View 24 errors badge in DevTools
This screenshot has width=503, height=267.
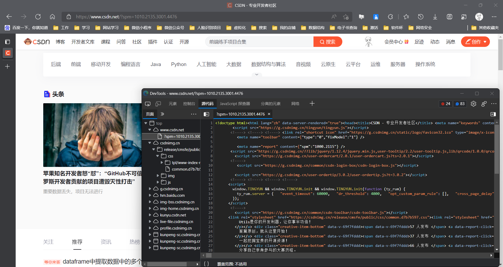[x=446, y=104]
